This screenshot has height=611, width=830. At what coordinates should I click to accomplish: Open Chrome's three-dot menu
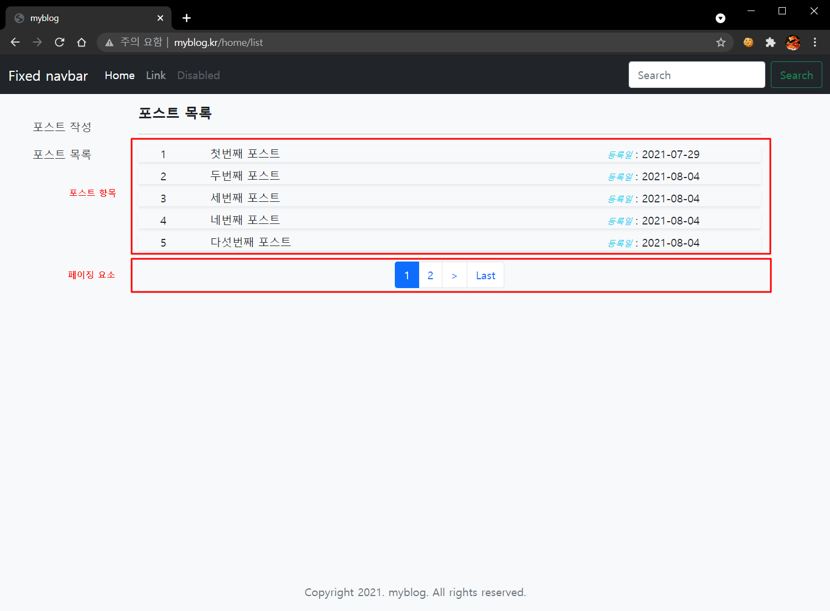click(x=815, y=43)
